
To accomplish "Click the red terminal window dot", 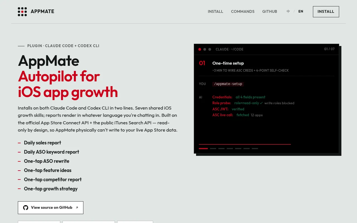I will pyautogui.click(x=200, y=49).
